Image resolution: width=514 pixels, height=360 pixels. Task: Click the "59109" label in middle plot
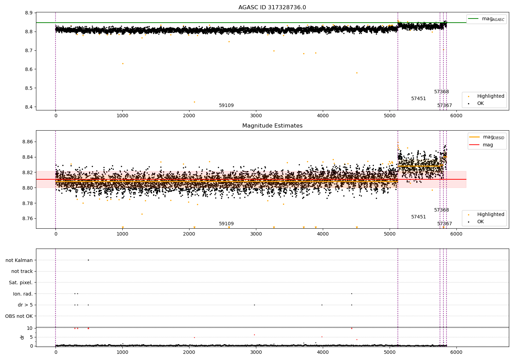click(226, 224)
